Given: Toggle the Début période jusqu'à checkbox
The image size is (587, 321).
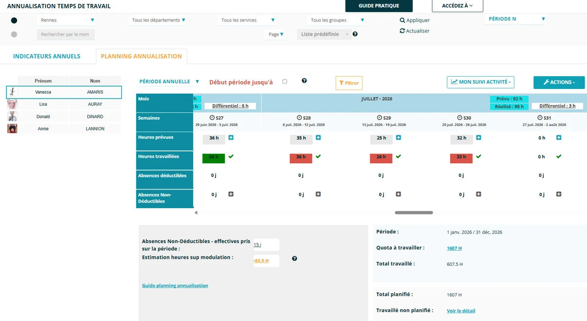Looking at the screenshot, I should coord(285,82).
